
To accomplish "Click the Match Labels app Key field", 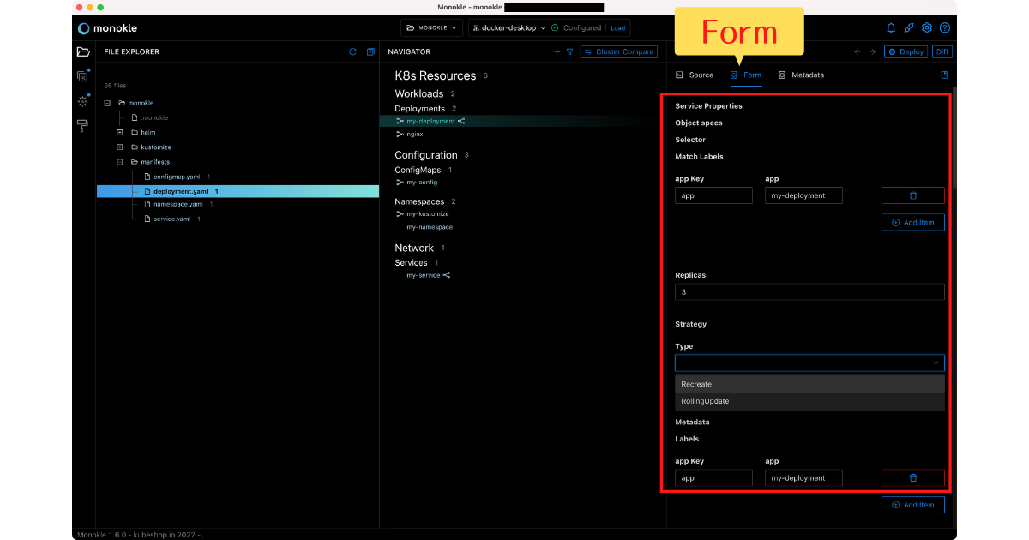I will 713,195.
